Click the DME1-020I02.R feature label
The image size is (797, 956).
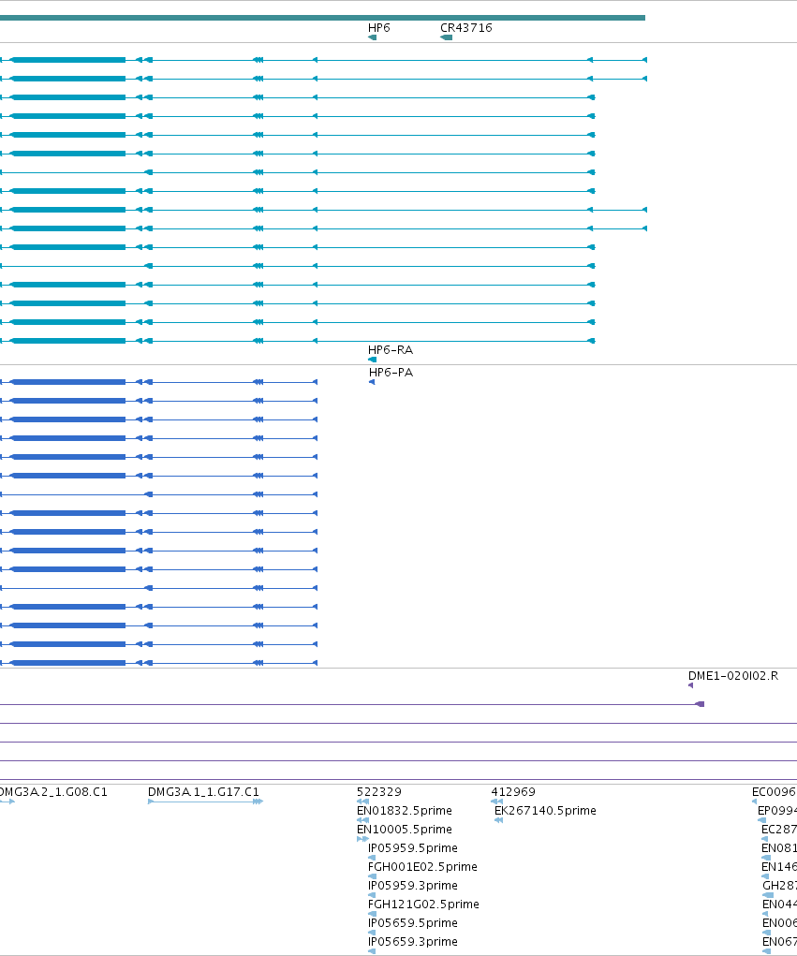[733, 675]
